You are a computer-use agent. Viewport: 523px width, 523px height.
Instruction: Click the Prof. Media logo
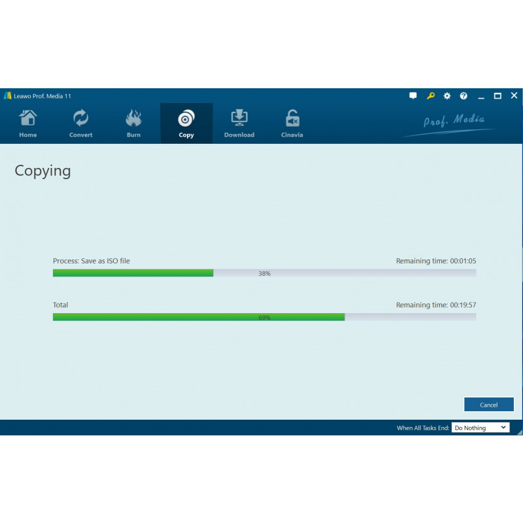tap(448, 125)
